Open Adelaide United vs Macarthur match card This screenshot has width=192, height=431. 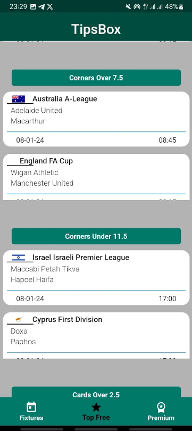96,119
